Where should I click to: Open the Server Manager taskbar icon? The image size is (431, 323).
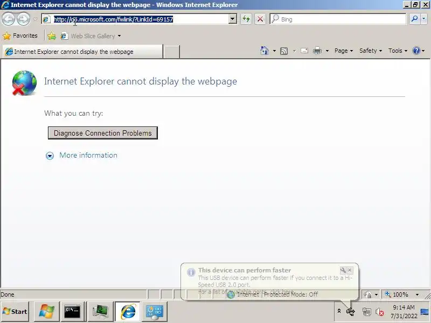155,312
